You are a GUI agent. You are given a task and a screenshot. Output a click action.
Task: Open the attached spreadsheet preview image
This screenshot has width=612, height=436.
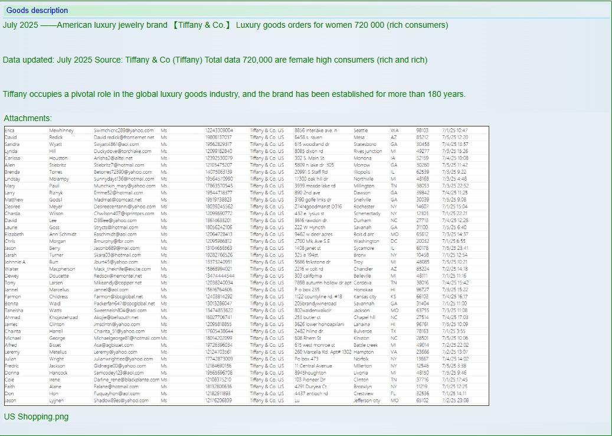pos(246,265)
